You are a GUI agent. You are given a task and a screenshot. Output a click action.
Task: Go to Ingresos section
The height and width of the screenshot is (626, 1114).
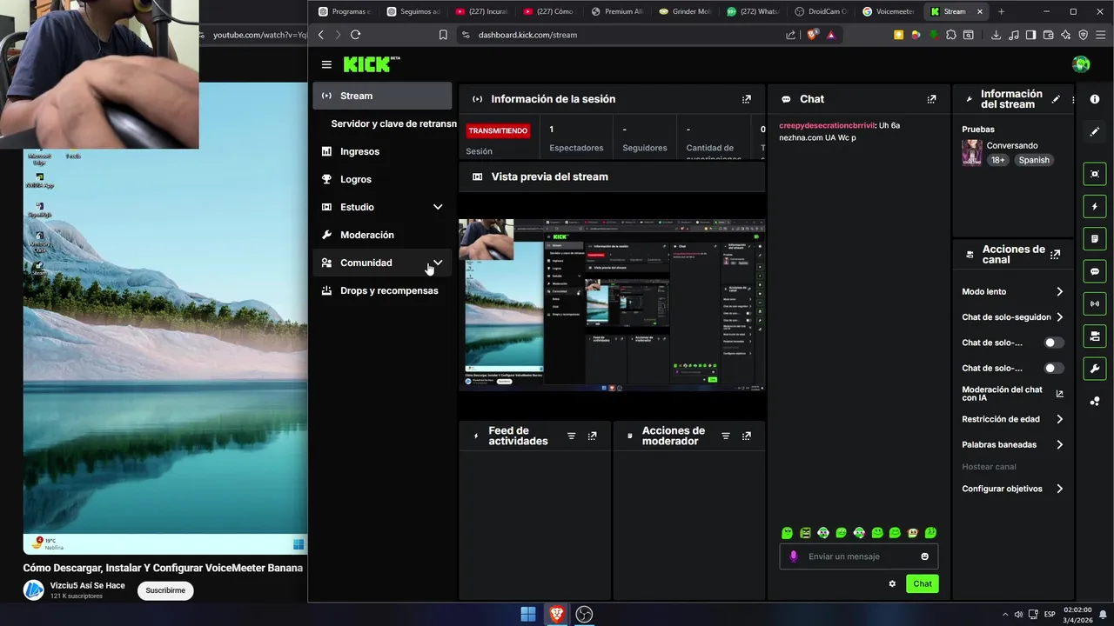382,151
